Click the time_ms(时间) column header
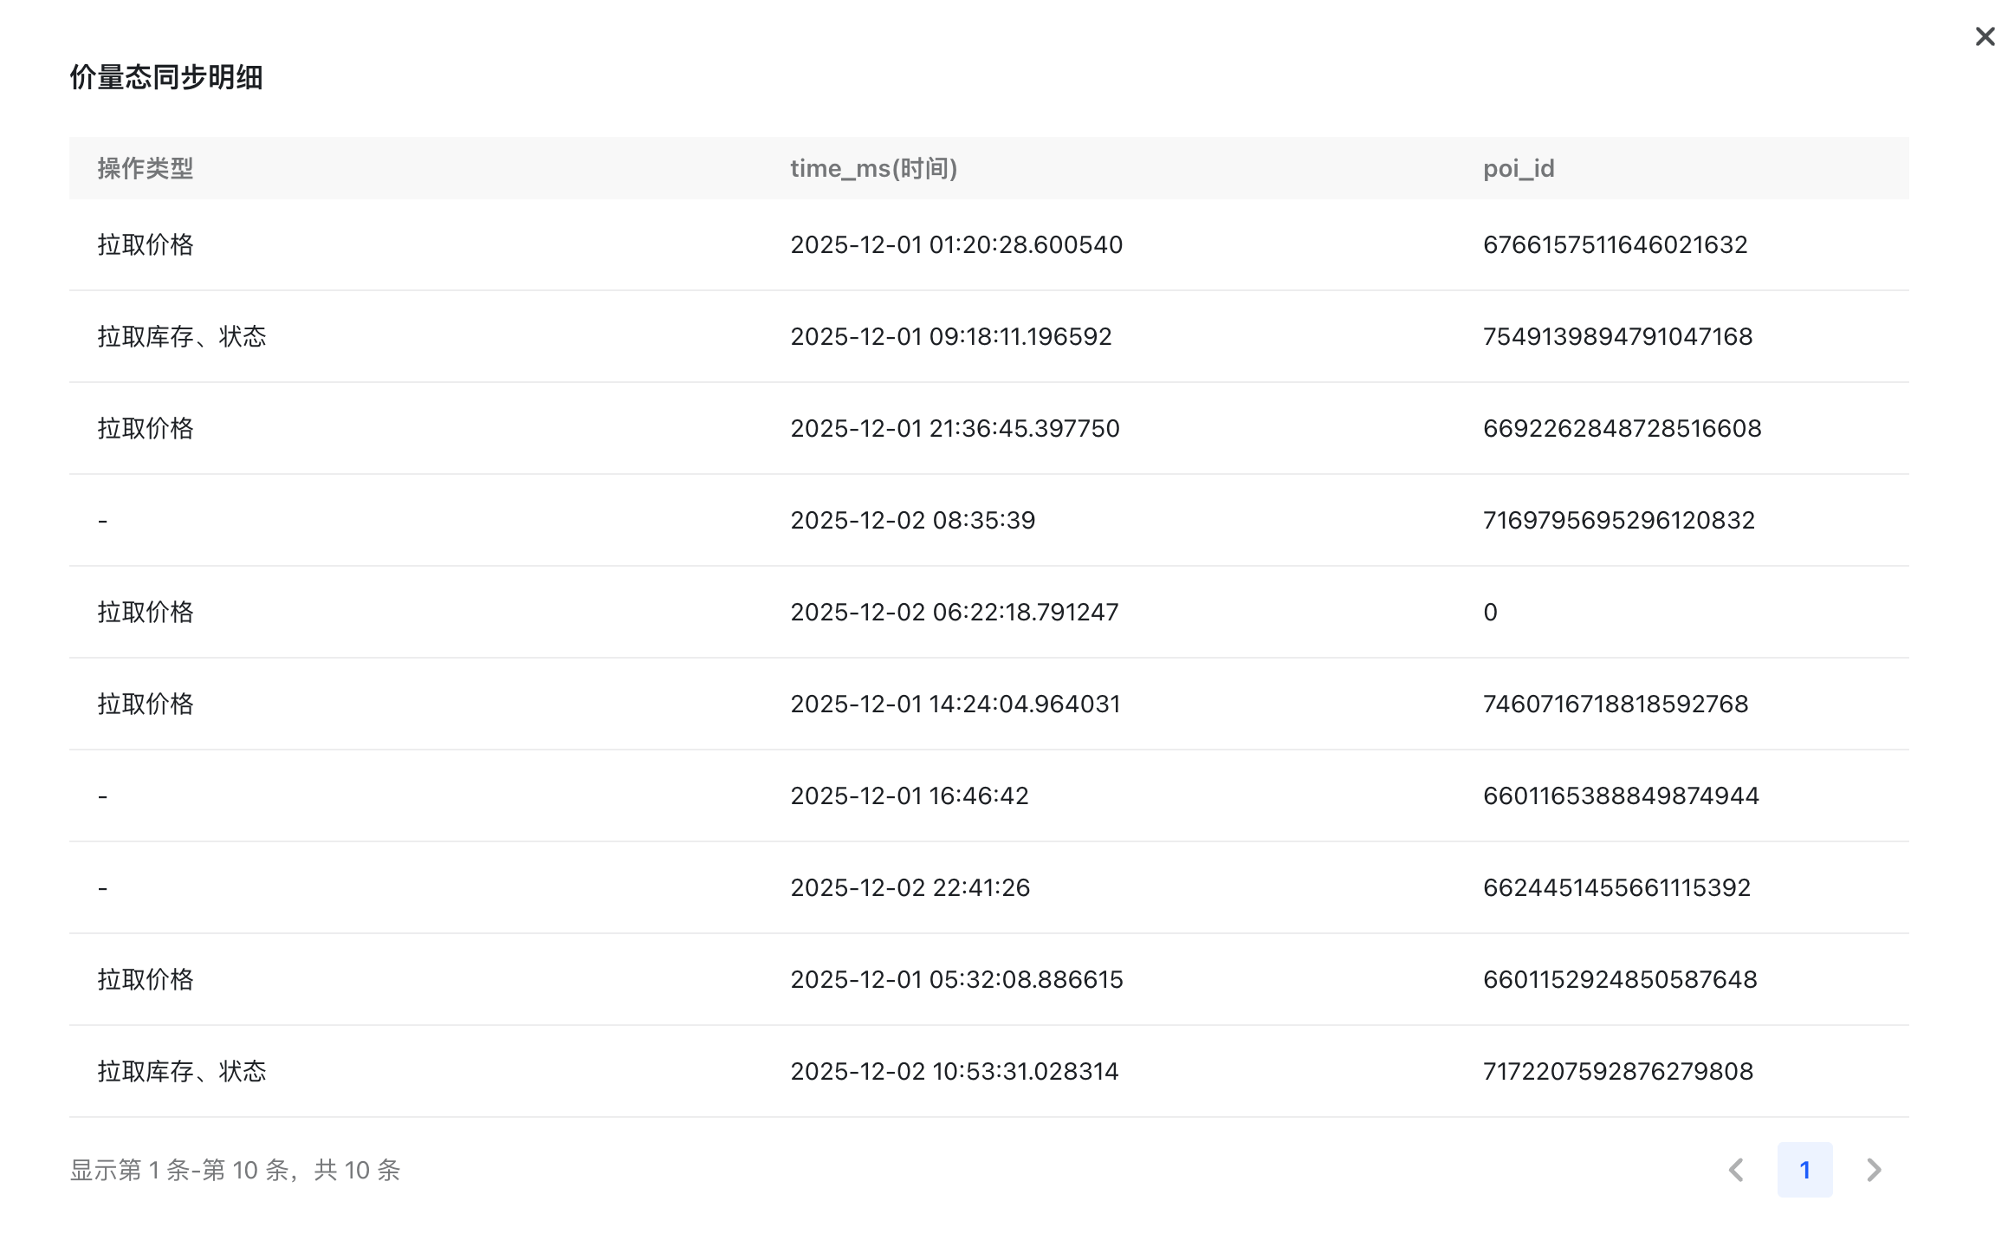The height and width of the screenshot is (1253, 2008). click(x=873, y=168)
